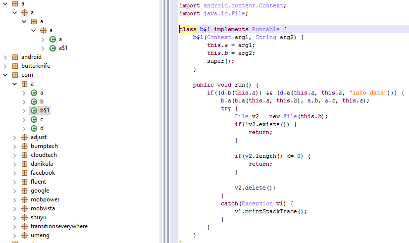Click Exception type in catch clause
The image size is (409, 243).
pos(257,203)
